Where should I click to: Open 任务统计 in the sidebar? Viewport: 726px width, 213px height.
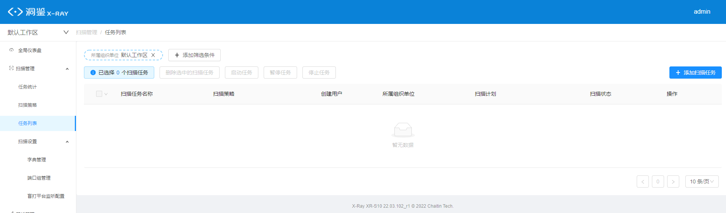pos(27,87)
